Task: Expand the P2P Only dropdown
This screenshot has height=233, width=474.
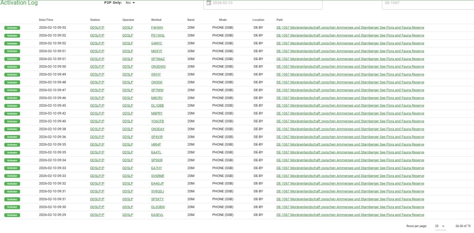Action: pyautogui.click(x=130, y=3)
